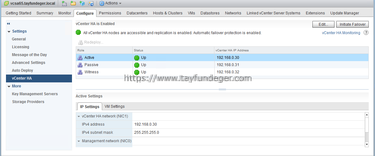375x156 pixels.
Task: Collapse the Settings section in sidebar
Action: [9, 31]
